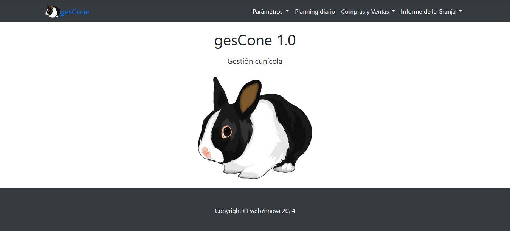Expand the caret next to Parámetros
510x231 pixels.
coord(287,11)
